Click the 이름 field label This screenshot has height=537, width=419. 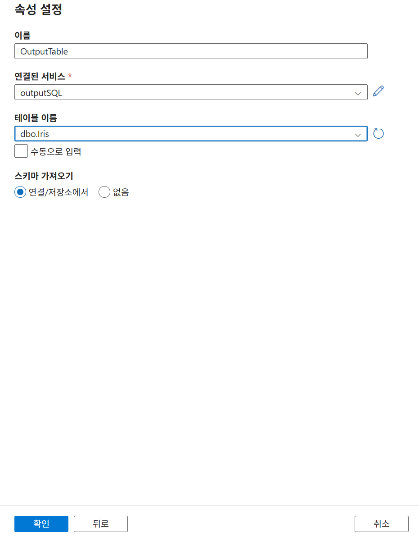point(23,35)
